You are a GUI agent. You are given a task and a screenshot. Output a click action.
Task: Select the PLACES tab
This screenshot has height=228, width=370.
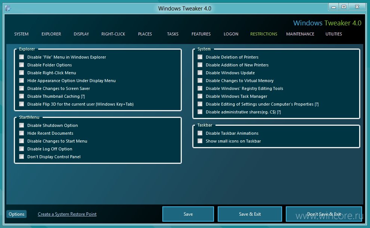click(x=145, y=34)
